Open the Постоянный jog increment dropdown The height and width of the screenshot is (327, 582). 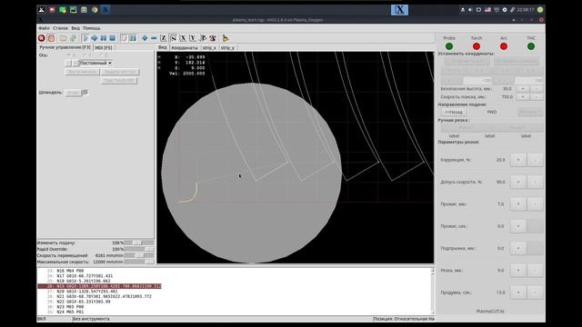95,63
